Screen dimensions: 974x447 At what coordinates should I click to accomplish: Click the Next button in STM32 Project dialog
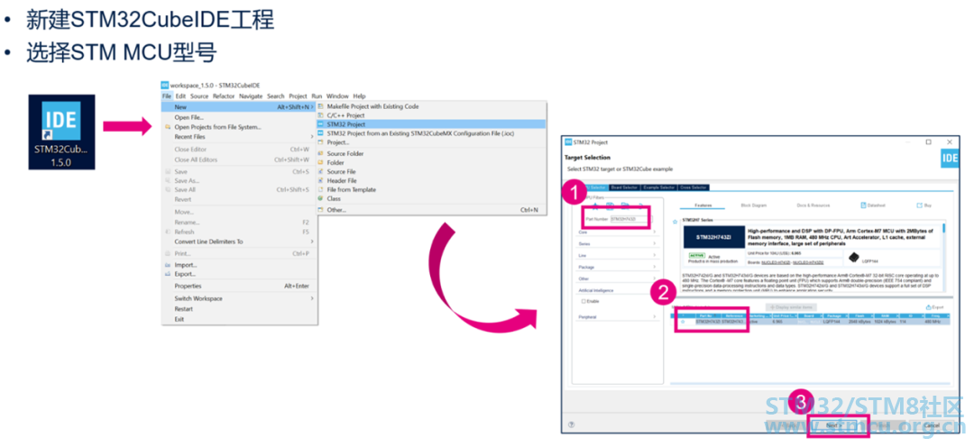click(834, 424)
